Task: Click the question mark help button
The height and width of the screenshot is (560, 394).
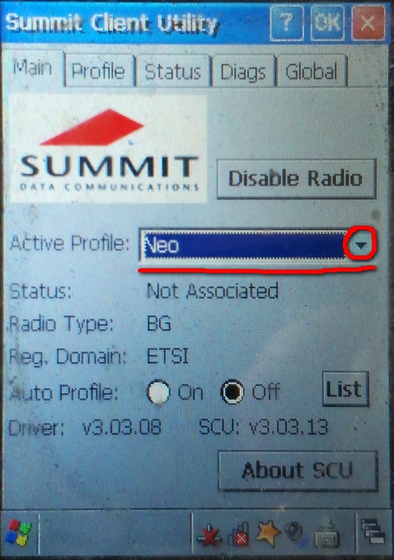Action: [x=286, y=22]
